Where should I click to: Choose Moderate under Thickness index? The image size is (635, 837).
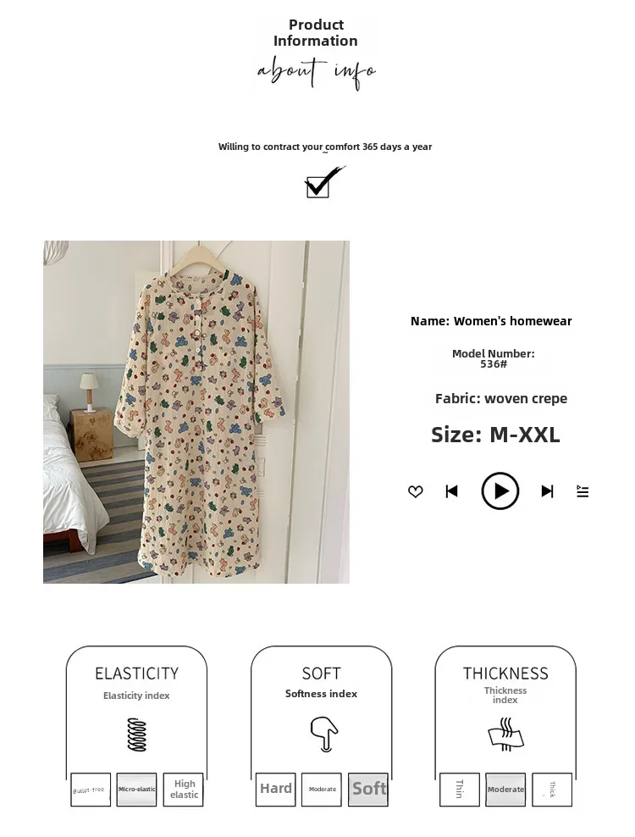pyautogui.click(x=505, y=790)
